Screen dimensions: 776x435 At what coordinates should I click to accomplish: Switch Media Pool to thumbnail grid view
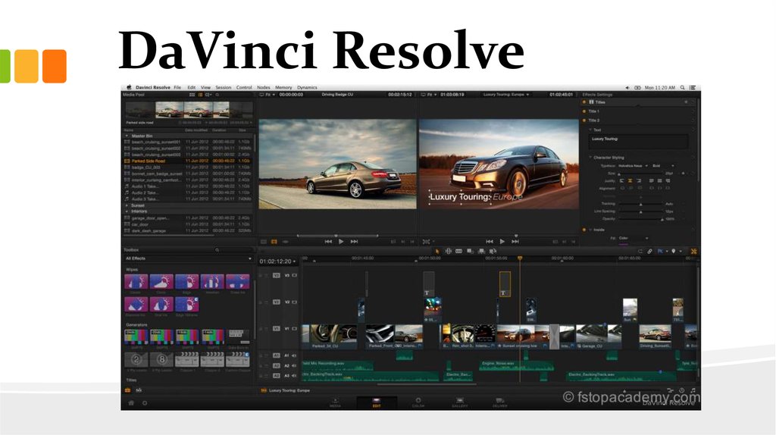(192, 95)
